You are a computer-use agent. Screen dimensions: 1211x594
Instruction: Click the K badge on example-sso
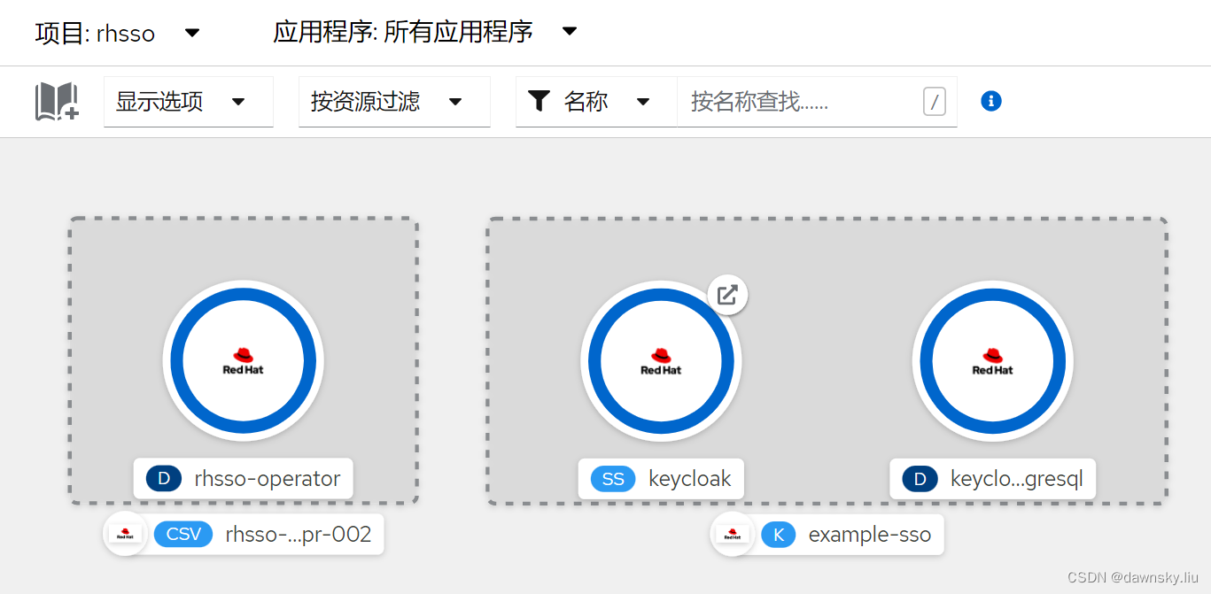point(779,535)
